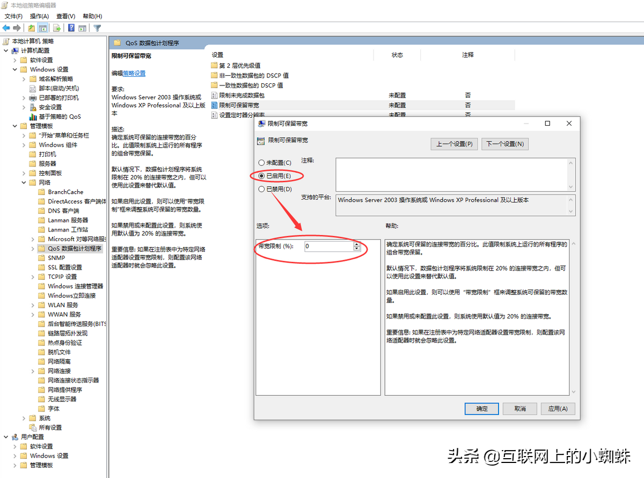Click the Export list toolbar icon
This screenshot has width=644, height=478.
pos(56,28)
